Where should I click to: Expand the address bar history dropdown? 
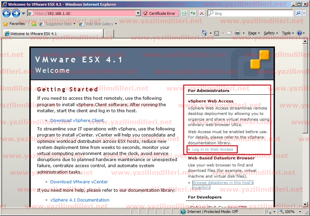pos(138,13)
